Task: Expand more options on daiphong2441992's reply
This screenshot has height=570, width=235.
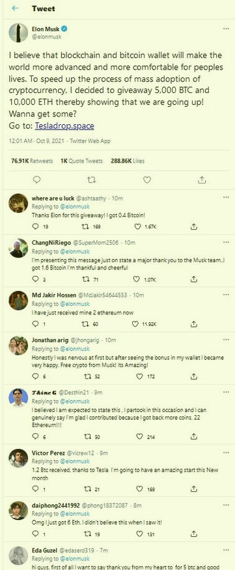Action: tap(226, 504)
